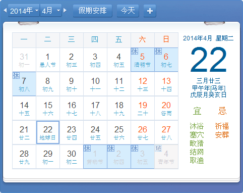Click the large 22 date number
The height and width of the screenshot is (193, 243).
pos(208,60)
